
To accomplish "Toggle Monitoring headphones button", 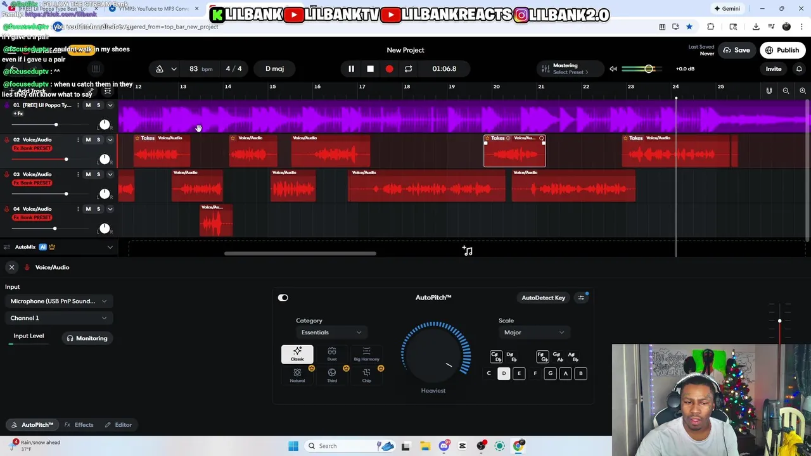I will [x=87, y=338].
